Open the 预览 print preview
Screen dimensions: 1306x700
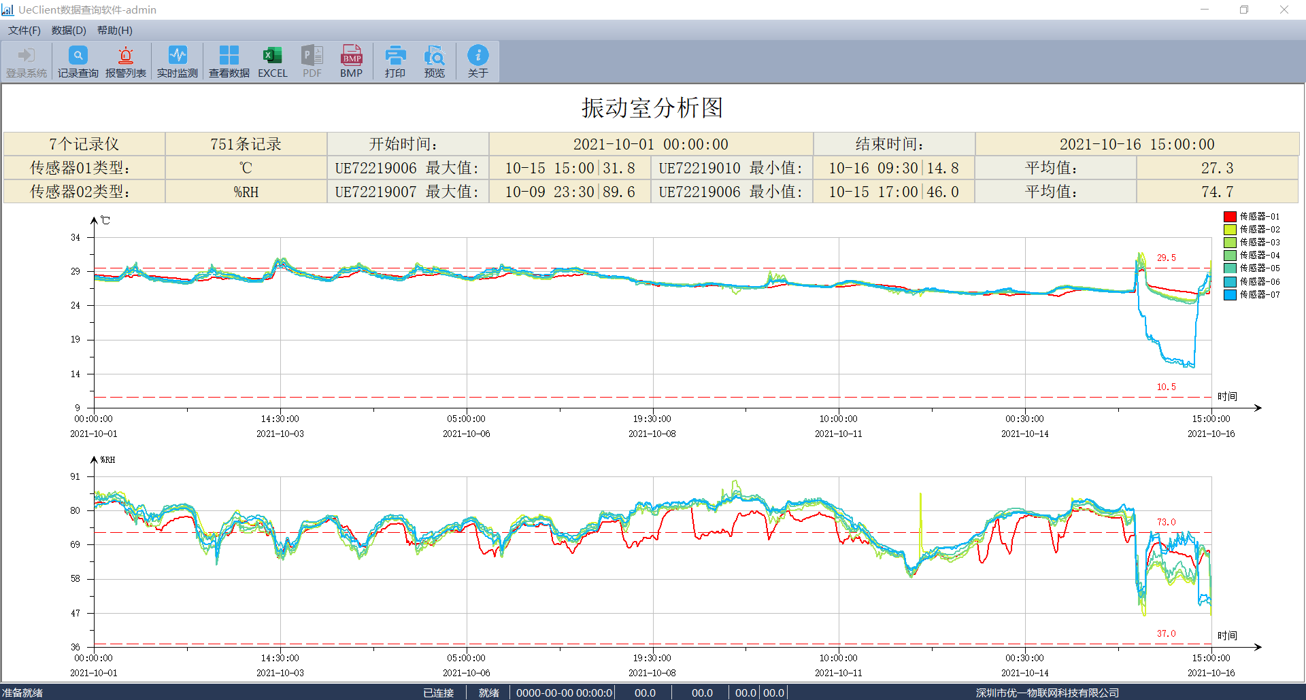tap(435, 62)
